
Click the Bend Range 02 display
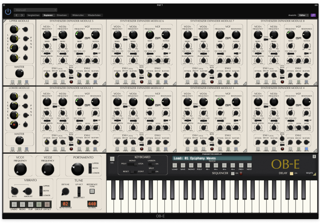pos(66,204)
